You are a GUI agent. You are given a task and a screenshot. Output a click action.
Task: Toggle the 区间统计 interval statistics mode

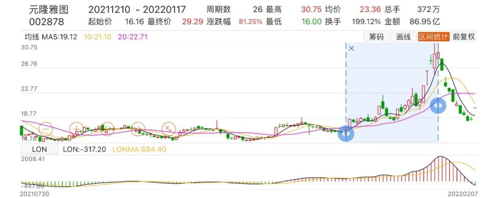(433, 37)
